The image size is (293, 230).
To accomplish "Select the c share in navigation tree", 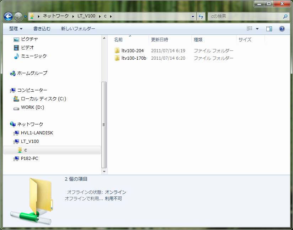I will (x=52, y=150).
